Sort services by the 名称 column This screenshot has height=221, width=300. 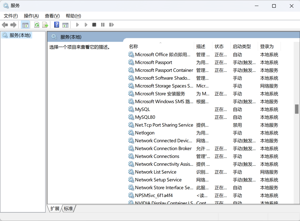click(x=133, y=46)
